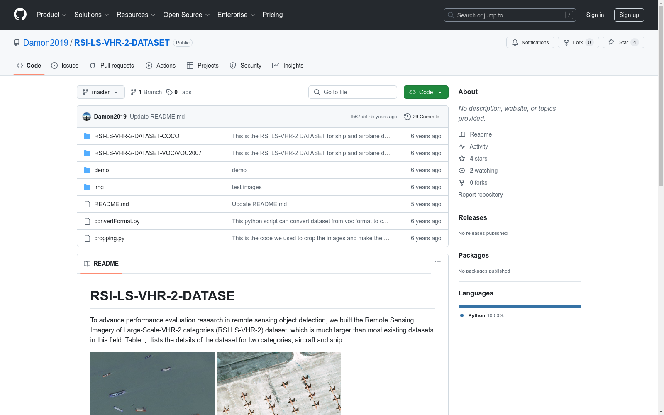Open the master branch selector dropdown
This screenshot has width=664, height=415.
click(x=101, y=92)
